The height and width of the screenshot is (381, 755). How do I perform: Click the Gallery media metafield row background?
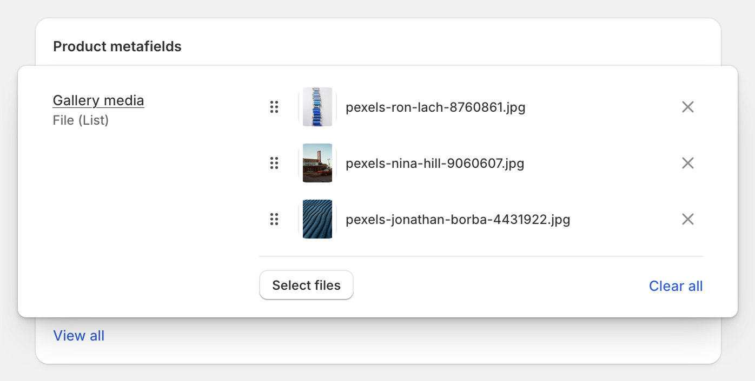[x=189, y=162]
